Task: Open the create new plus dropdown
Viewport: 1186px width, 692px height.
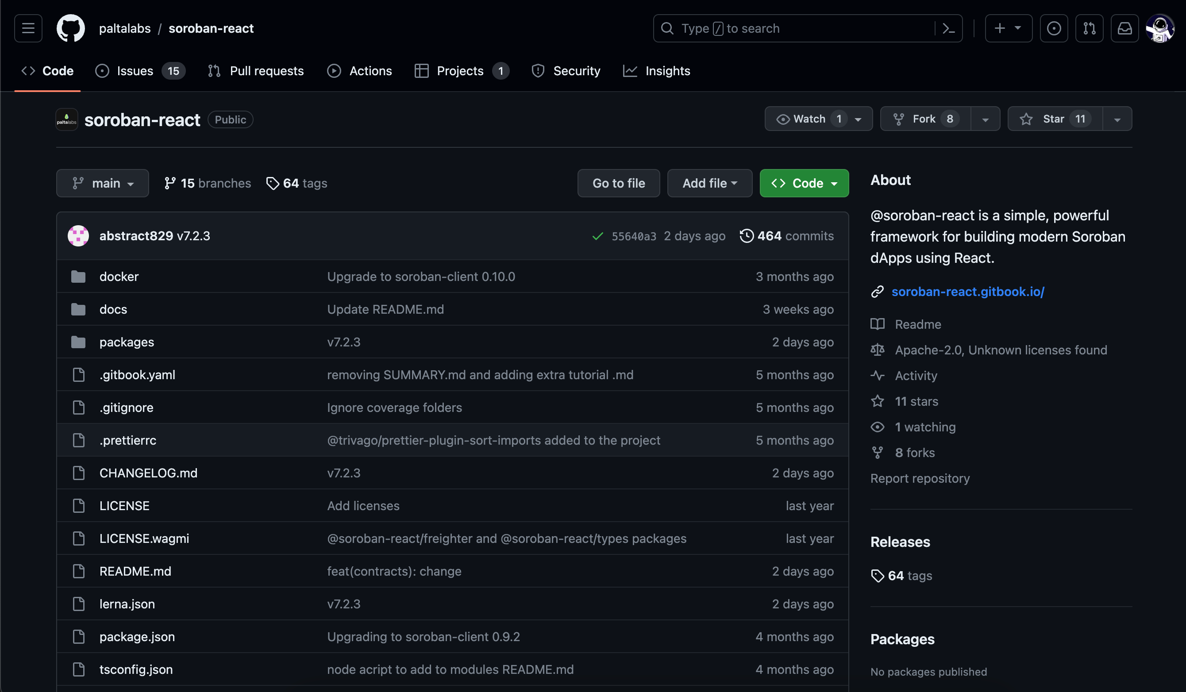Action: [1009, 28]
